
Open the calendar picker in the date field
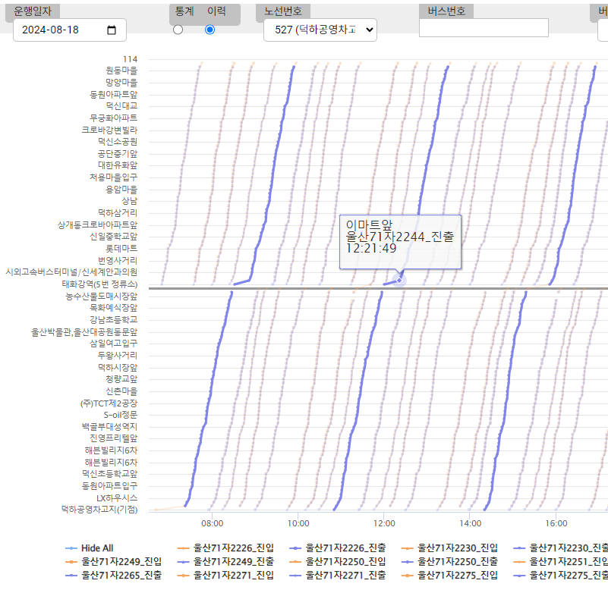pyautogui.click(x=112, y=30)
